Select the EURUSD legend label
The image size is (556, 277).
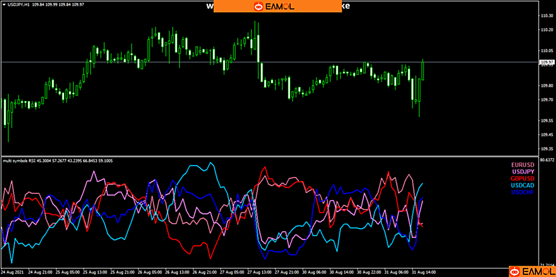[523, 165]
